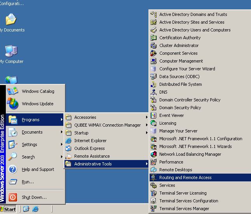Click the "Performance" entry text
This screenshot has height=214, width=251.
[171, 162]
